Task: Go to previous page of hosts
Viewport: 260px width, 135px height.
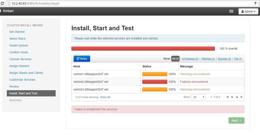Action: [x=232, y=97]
